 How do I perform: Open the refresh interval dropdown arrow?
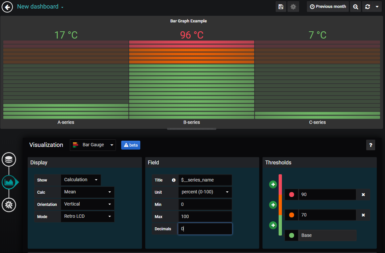(x=377, y=7)
